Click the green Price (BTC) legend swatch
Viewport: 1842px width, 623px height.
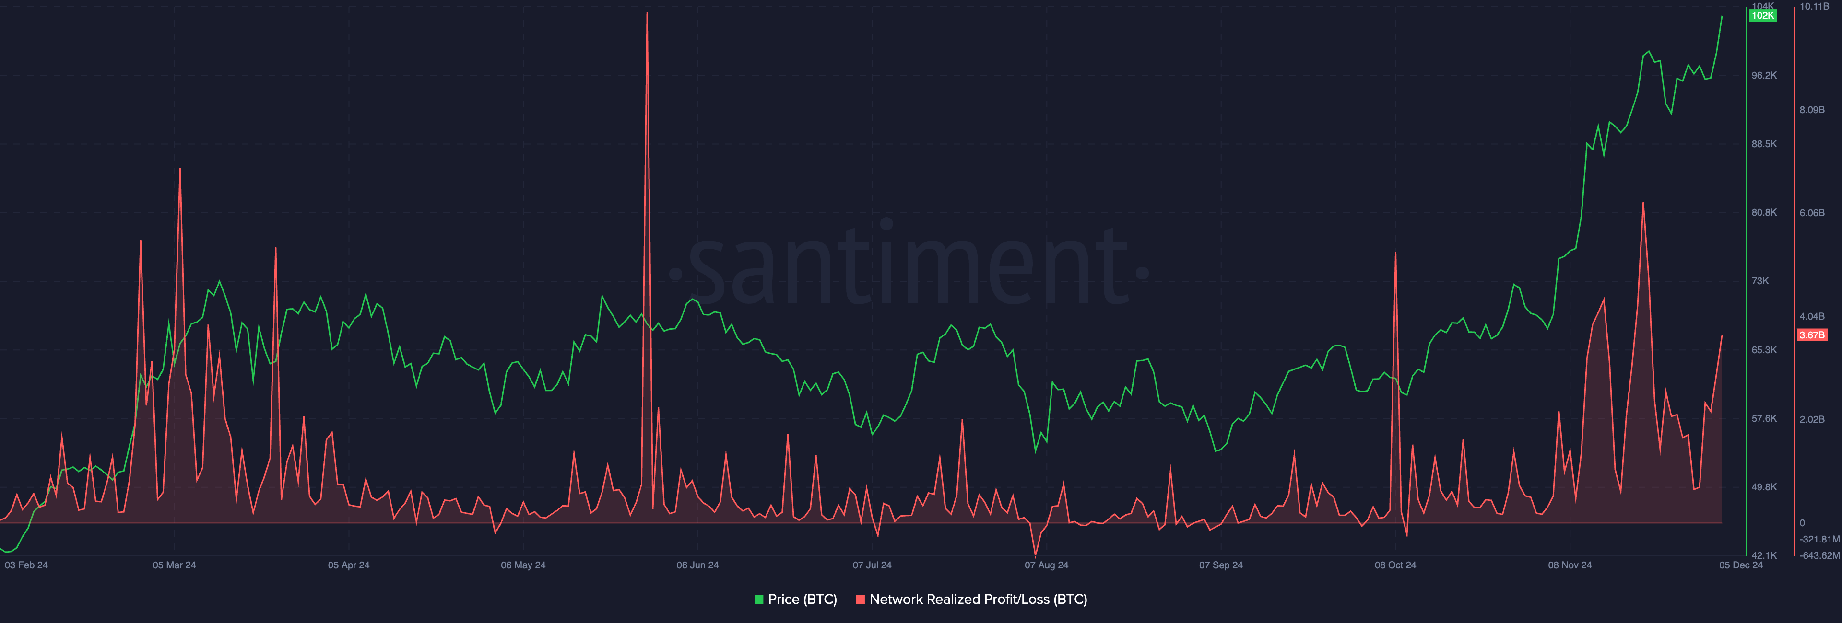click(x=759, y=600)
